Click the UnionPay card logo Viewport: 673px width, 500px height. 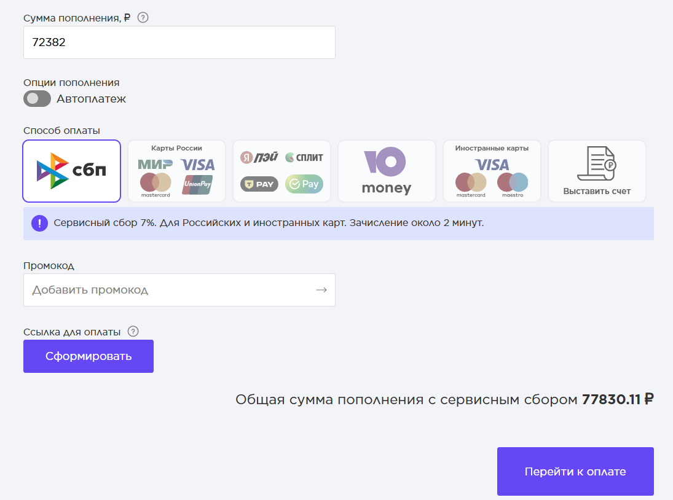click(x=197, y=185)
